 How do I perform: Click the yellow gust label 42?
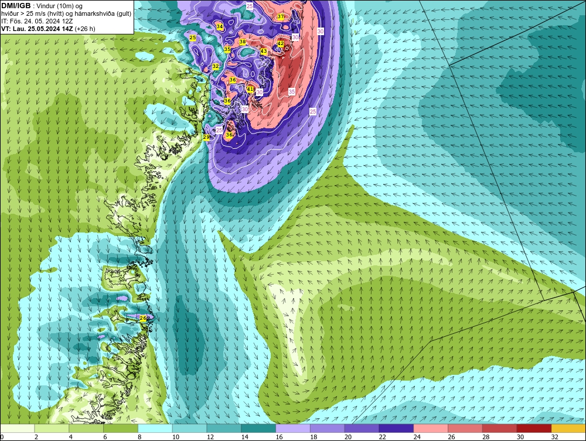pos(280,44)
